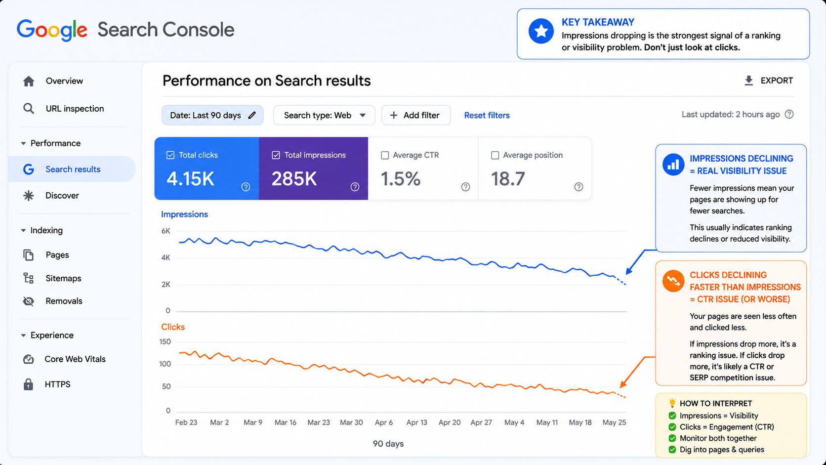The width and height of the screenshot is (826, 465).
Task: Click the EXPORT button
Action: pyautogui.click(x=769, y=81)
